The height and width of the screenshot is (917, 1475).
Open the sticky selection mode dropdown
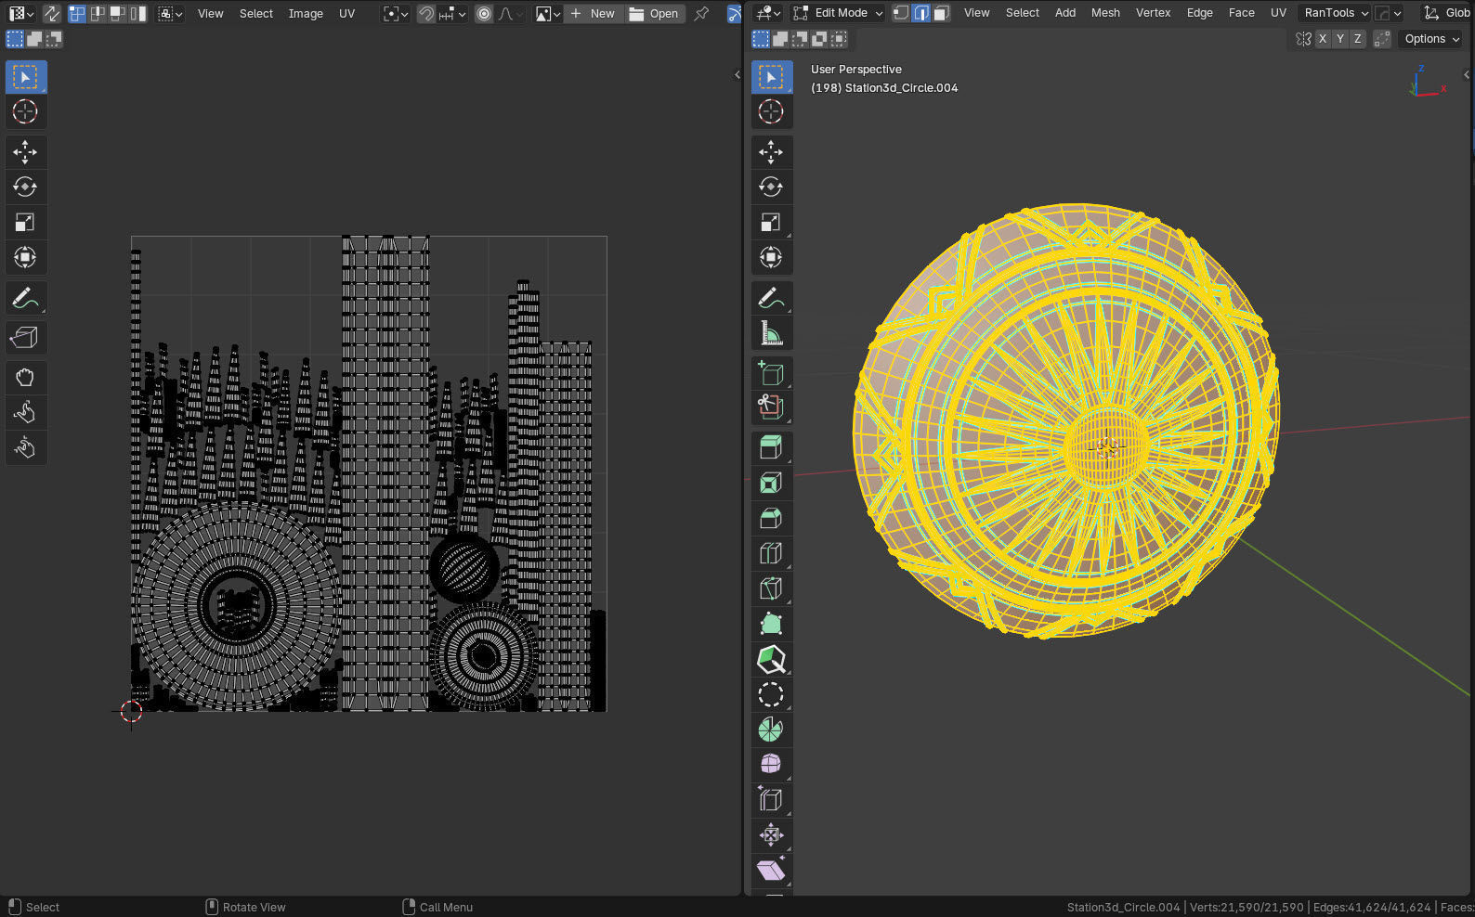pos(170,14)
